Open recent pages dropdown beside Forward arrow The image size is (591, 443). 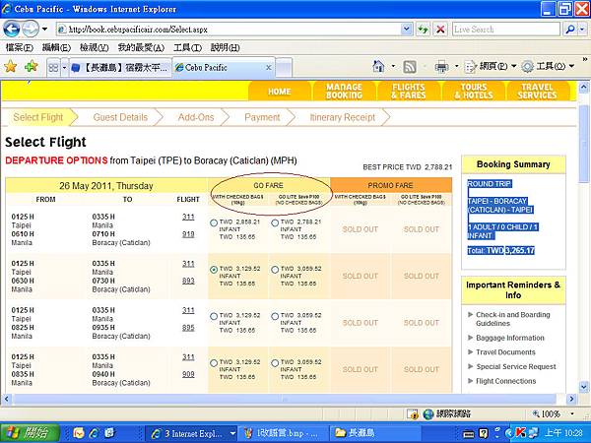44,29
